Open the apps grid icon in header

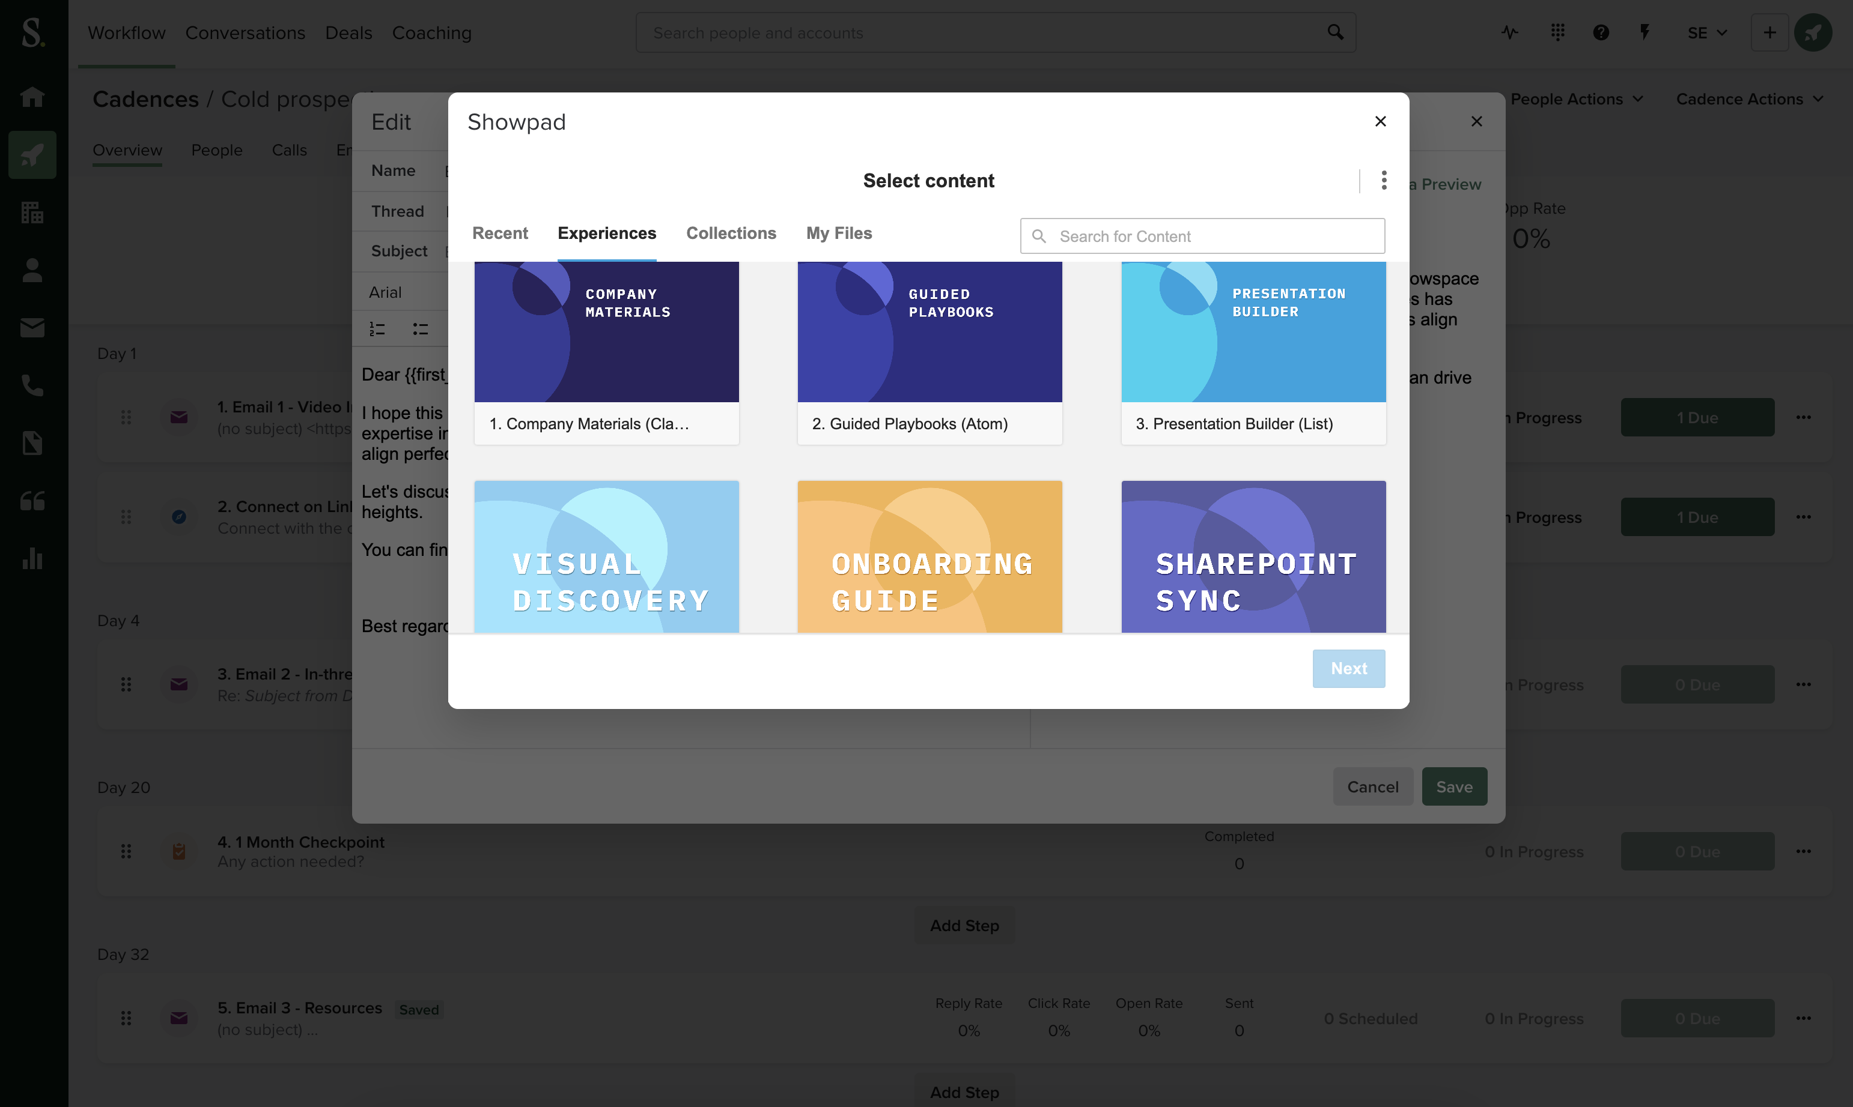click(1557, 32)
